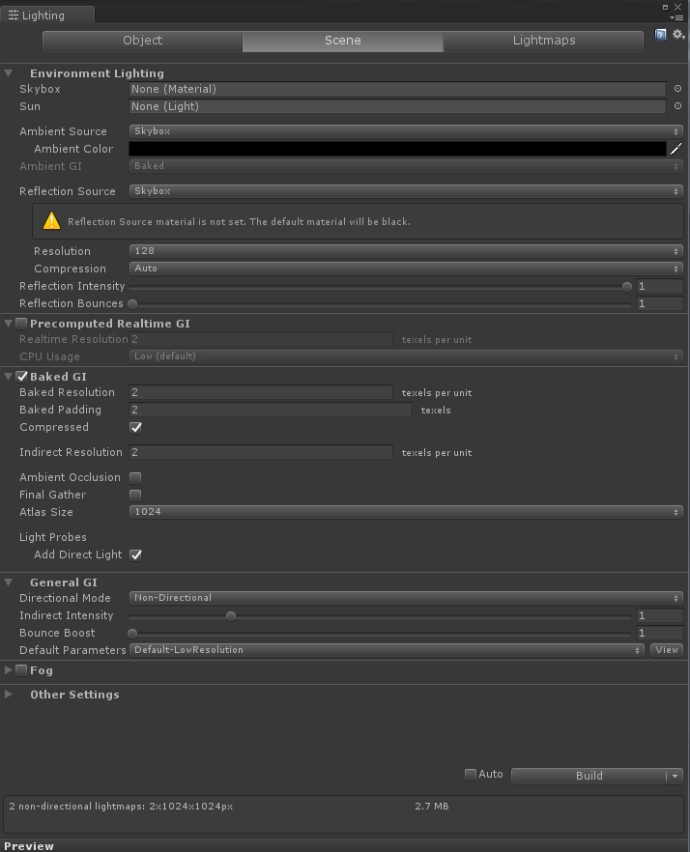This screenshot has width=690, height=852.
Task: Switch to the Lightmaps tab
Action: (x=544, y=41)
